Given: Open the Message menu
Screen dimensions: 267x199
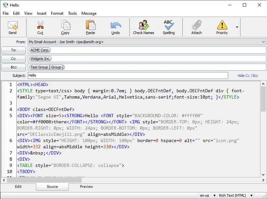Looking at the screenshot, I should 89,13.
